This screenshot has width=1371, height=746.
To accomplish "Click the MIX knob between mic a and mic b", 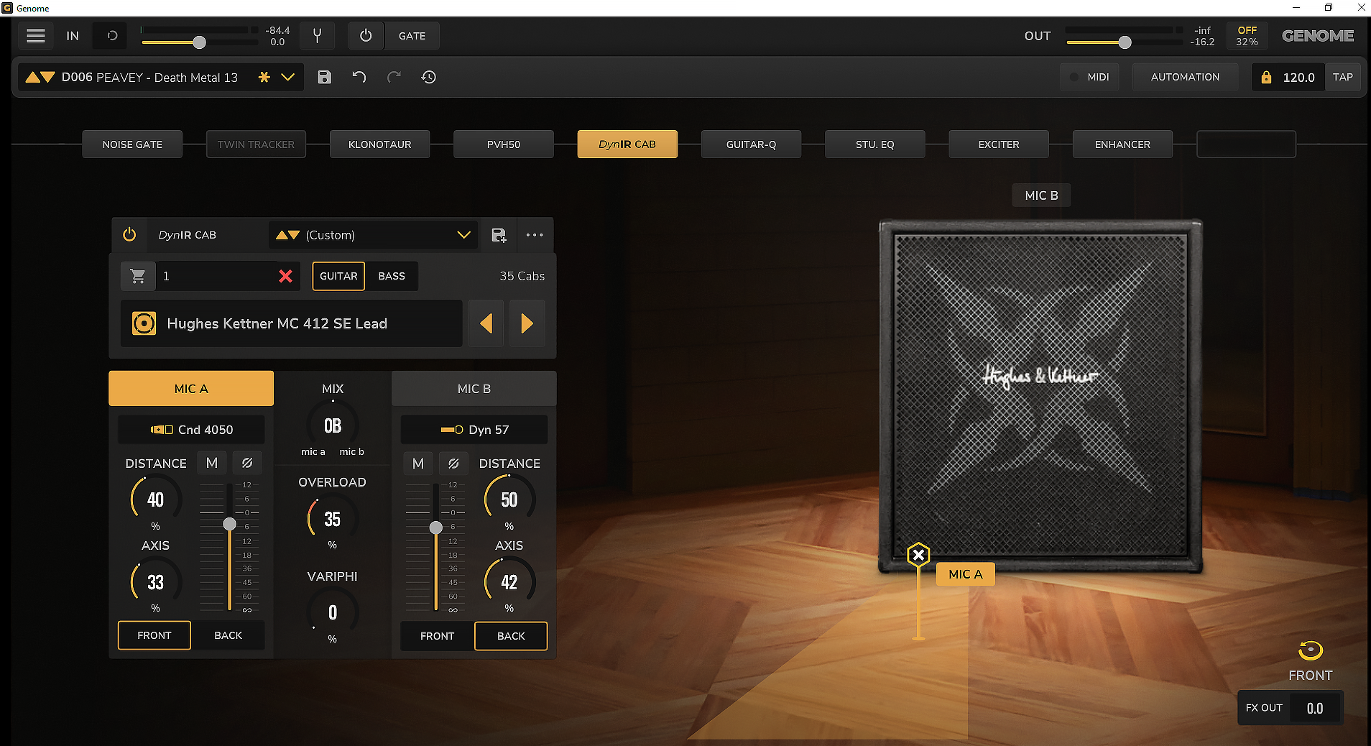I will (333, 425).
